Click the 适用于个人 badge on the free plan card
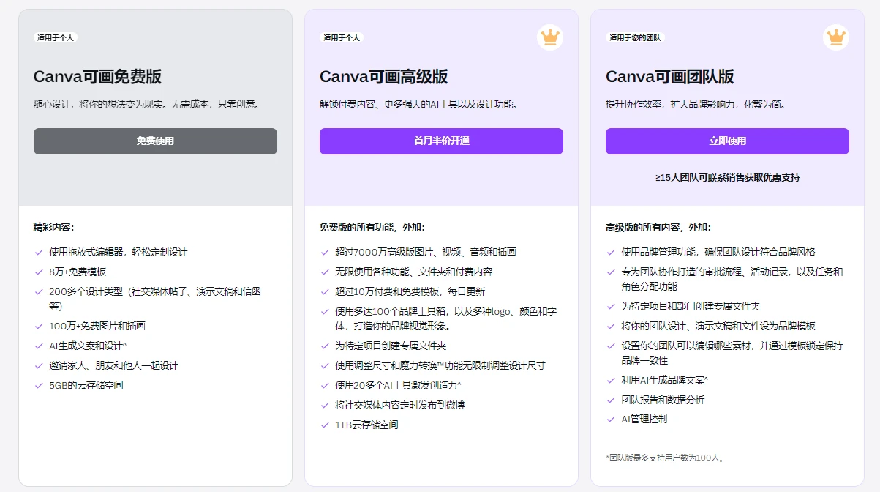This screenshot has width=880, height=492. (x=56, y=37)
